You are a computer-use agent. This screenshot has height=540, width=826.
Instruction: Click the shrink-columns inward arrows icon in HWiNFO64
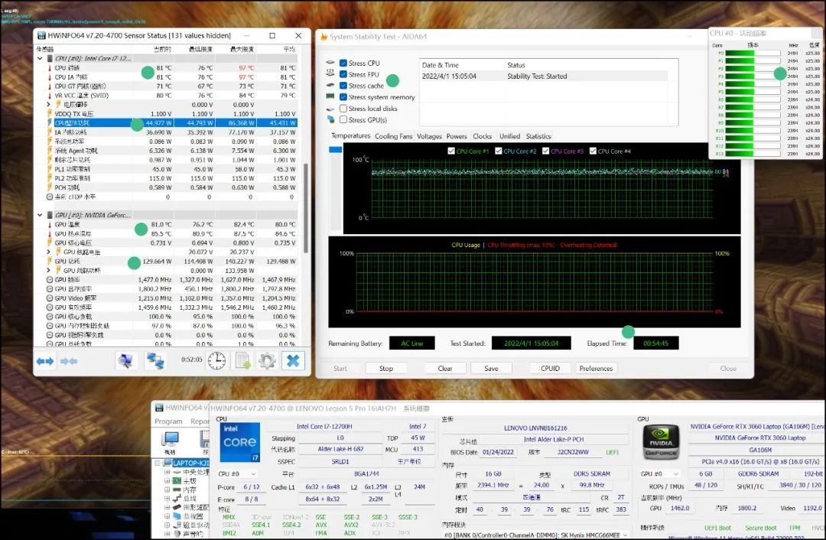click(x=69, y=361)
